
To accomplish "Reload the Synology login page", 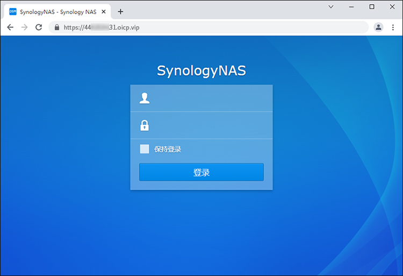I will click(39, 27).
